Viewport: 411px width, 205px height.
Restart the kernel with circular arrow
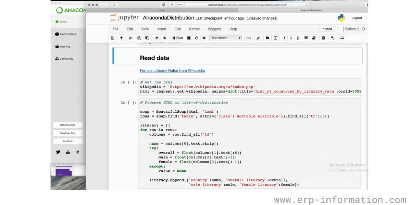197,38
